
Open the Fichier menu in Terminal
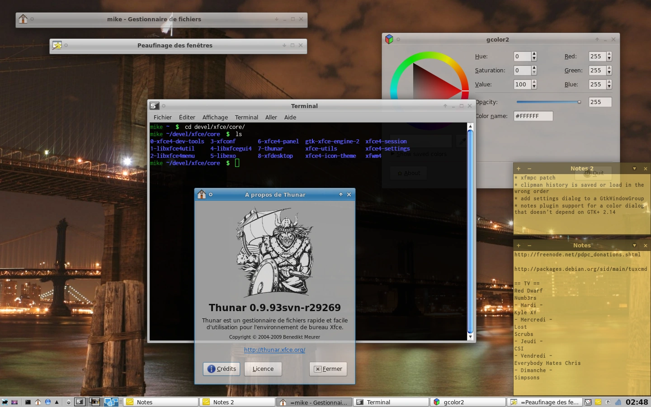point(162,117)
